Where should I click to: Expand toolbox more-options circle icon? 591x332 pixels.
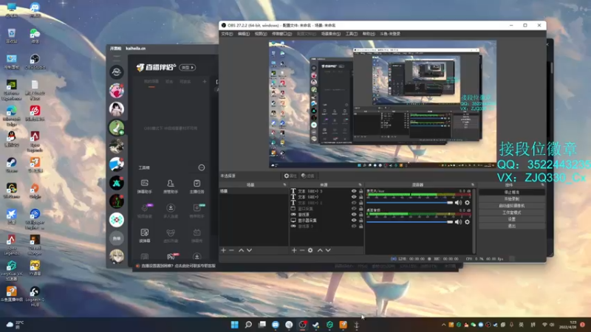click(x=202, y=167)
